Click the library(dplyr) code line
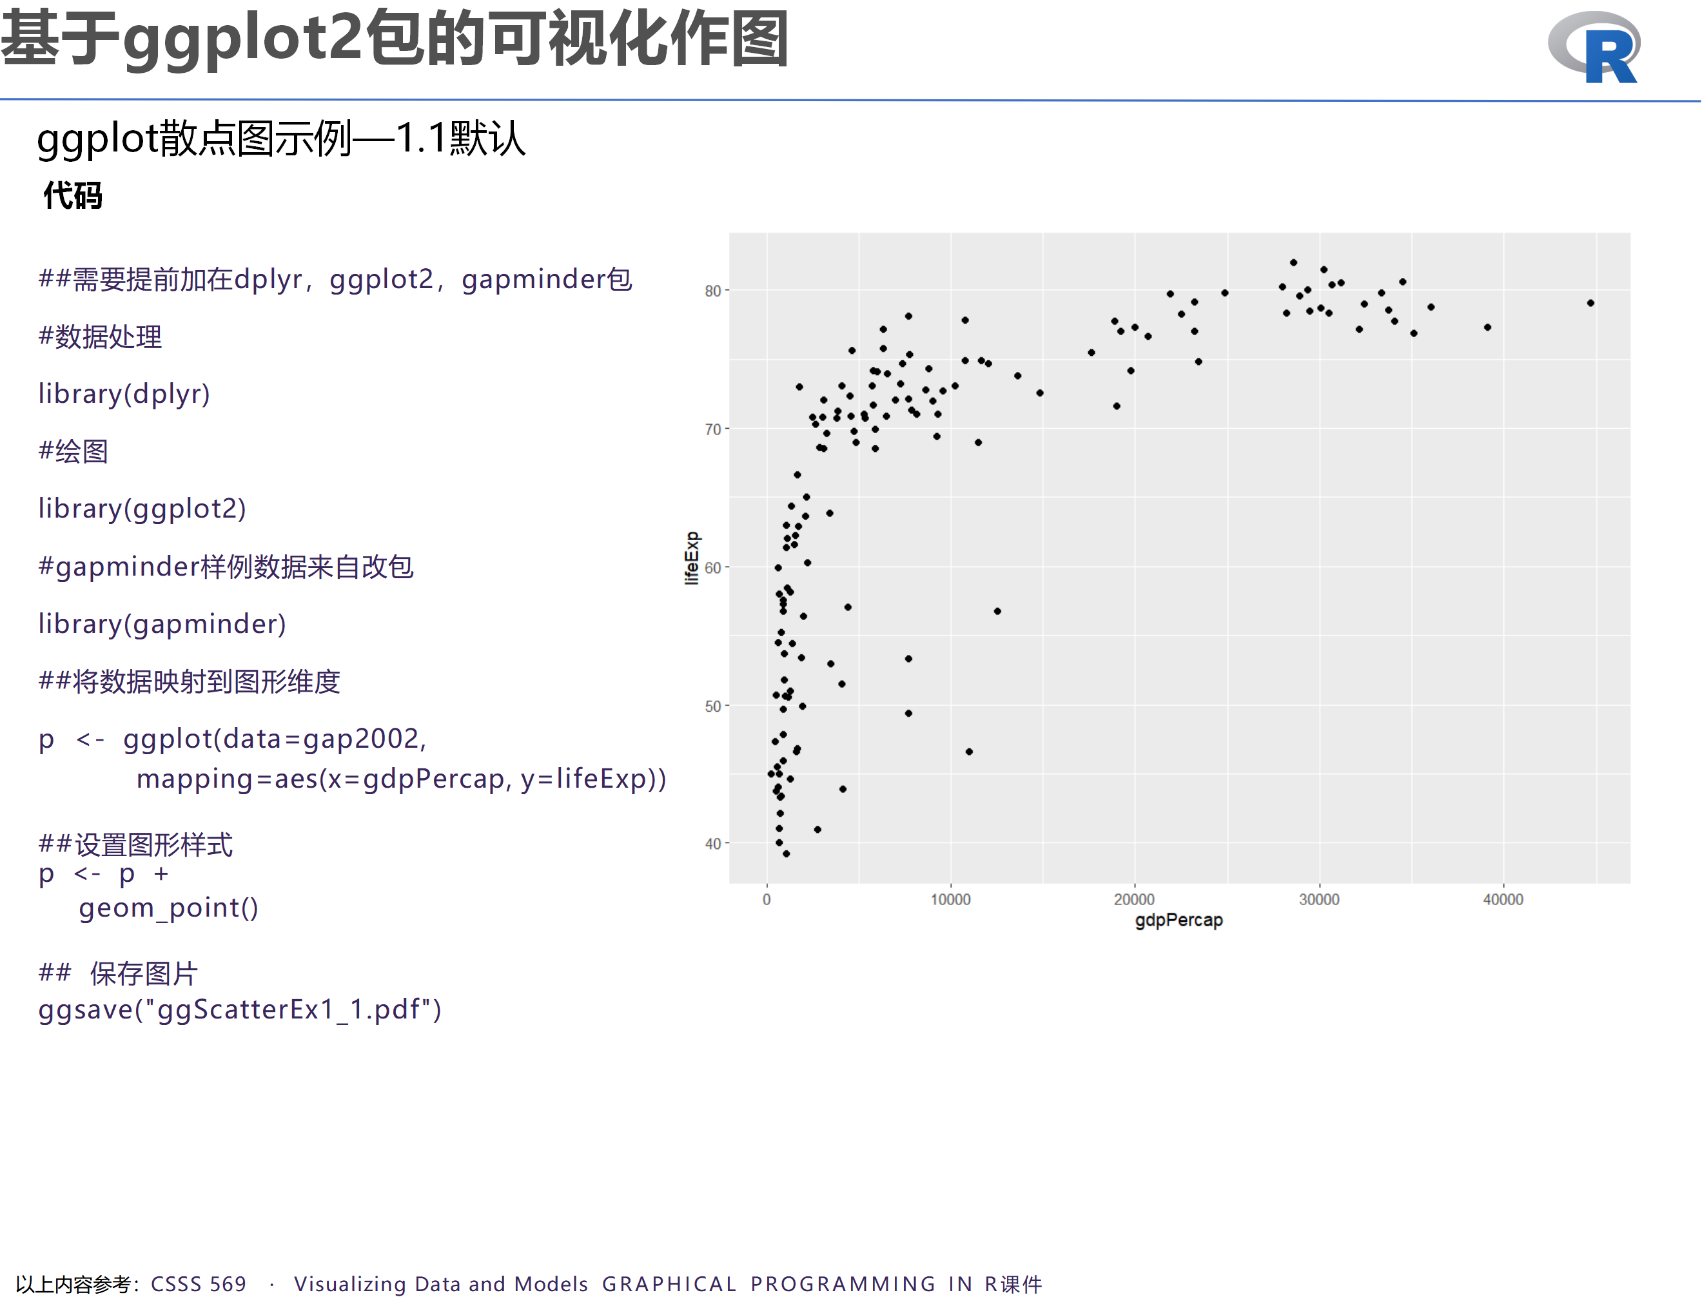 click(124, 393)
